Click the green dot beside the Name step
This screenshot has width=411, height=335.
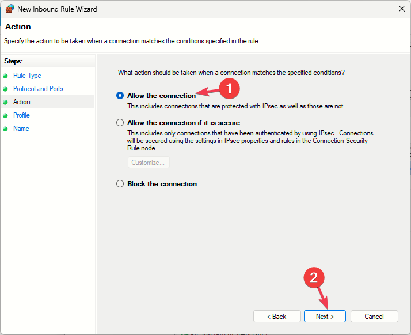(6, 129)
